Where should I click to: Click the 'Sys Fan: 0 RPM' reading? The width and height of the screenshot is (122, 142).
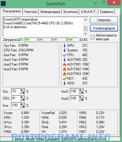(x=16, y=46)
